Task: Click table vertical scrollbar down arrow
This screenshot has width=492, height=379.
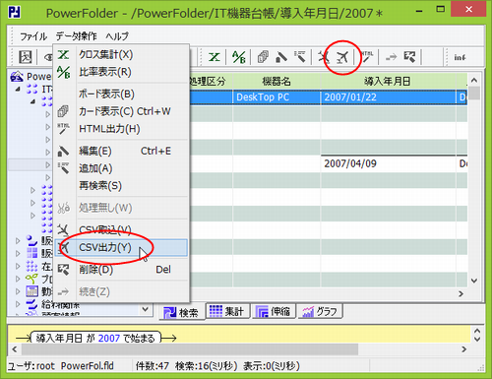Action: pos(474,281)
